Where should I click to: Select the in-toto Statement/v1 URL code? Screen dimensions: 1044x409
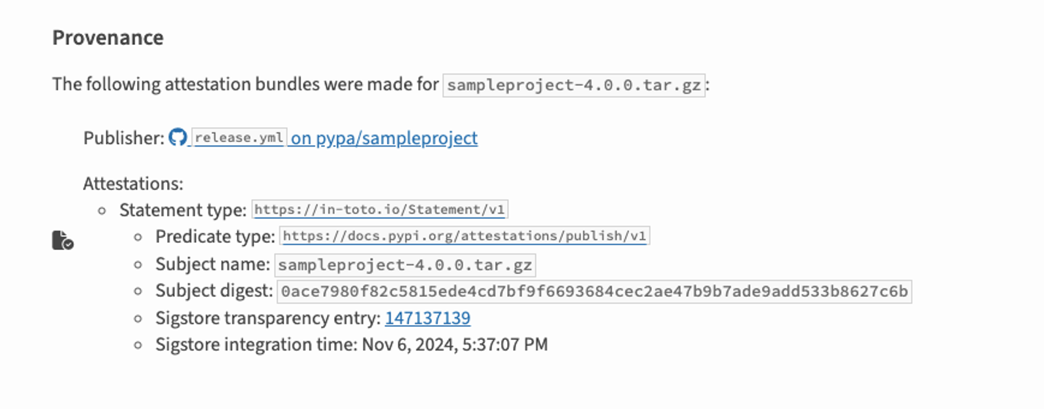coord(380,210)
